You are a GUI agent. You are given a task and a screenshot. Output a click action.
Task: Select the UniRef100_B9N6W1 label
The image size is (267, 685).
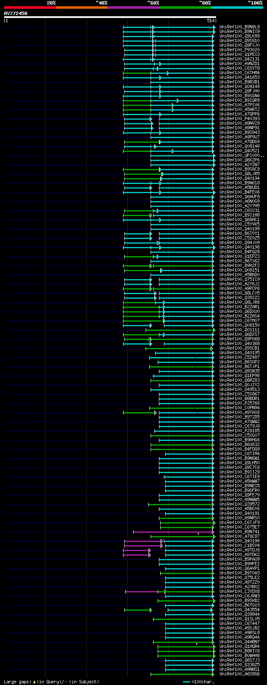coord(239,458)
